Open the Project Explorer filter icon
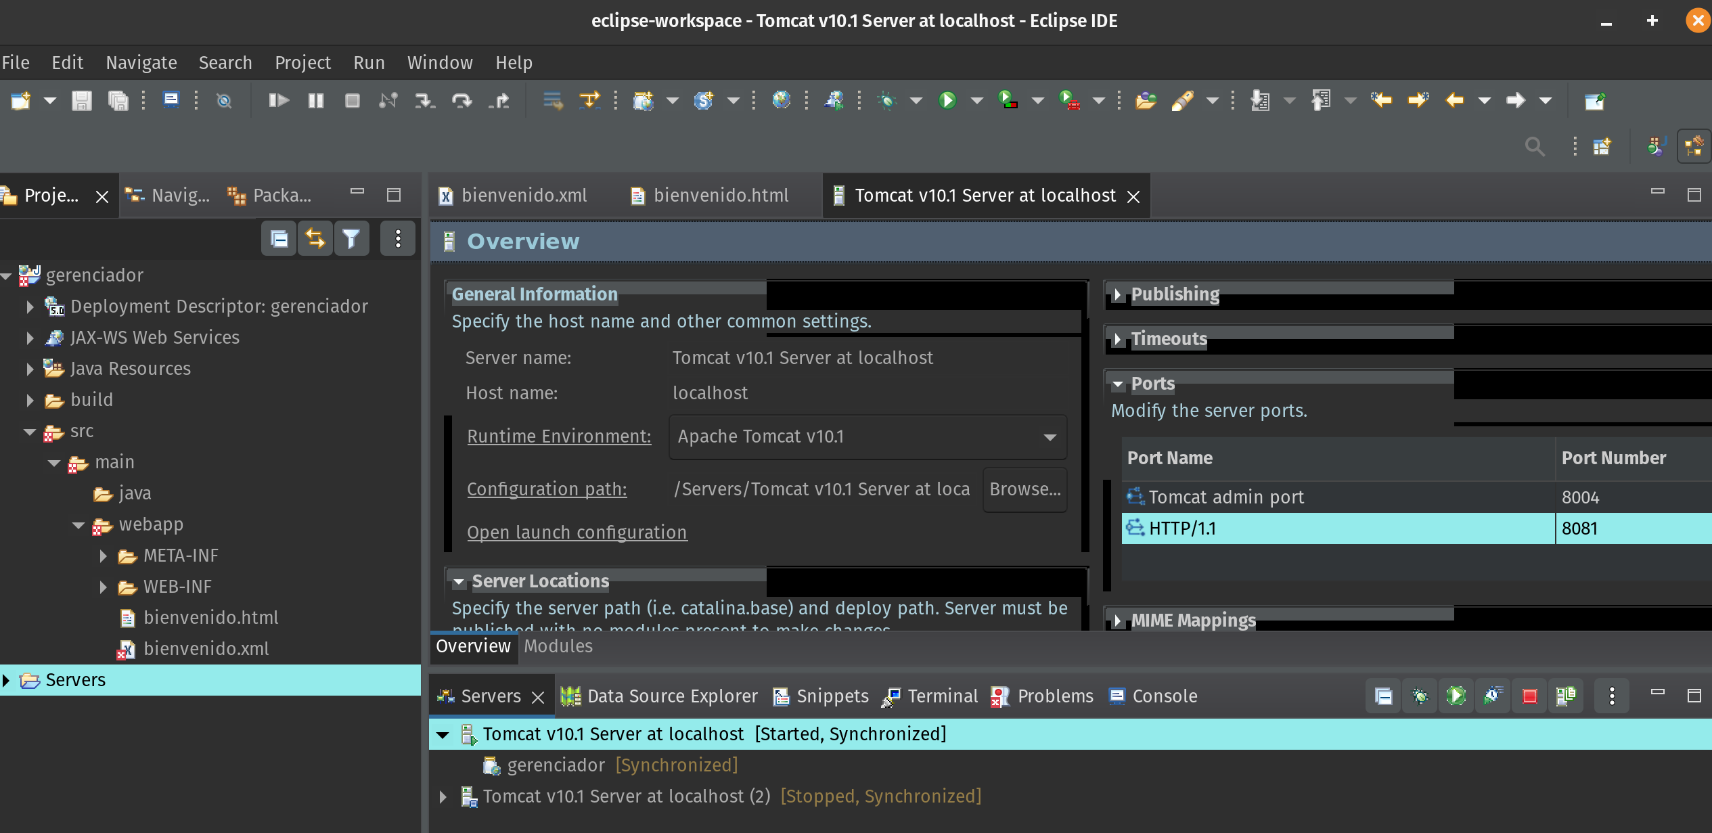Viewport: 1712px width, 833px height. pos(351,238)
